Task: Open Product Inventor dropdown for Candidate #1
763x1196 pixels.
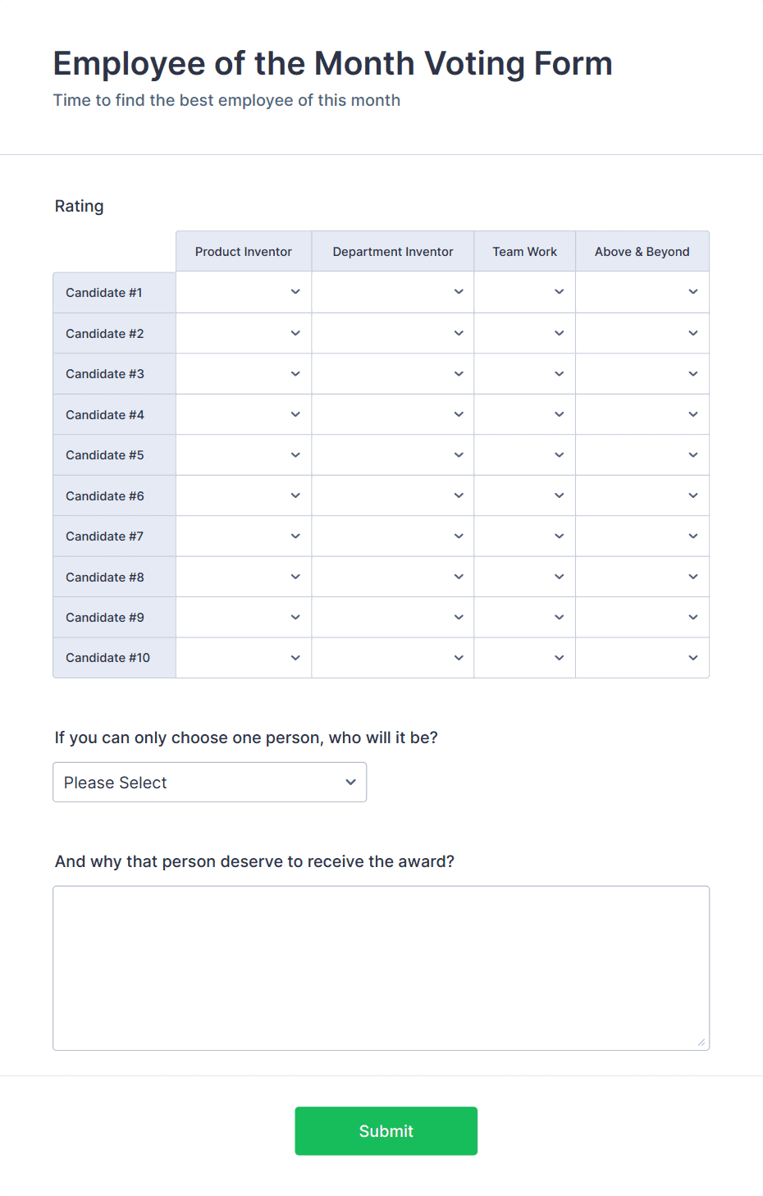Action: [x=243, y=292]
